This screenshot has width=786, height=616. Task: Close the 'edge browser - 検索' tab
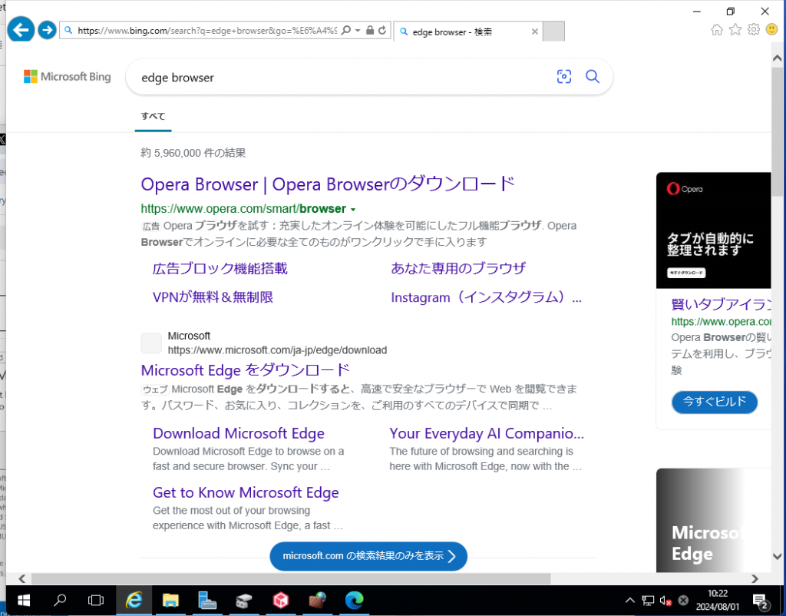point(535,31)
